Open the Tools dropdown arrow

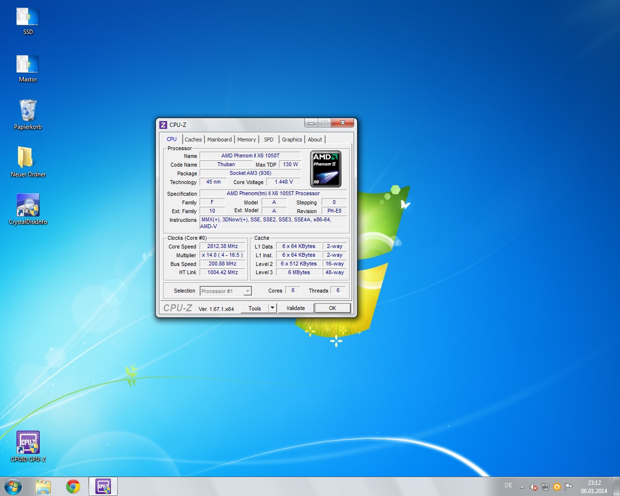coord(272,308)
